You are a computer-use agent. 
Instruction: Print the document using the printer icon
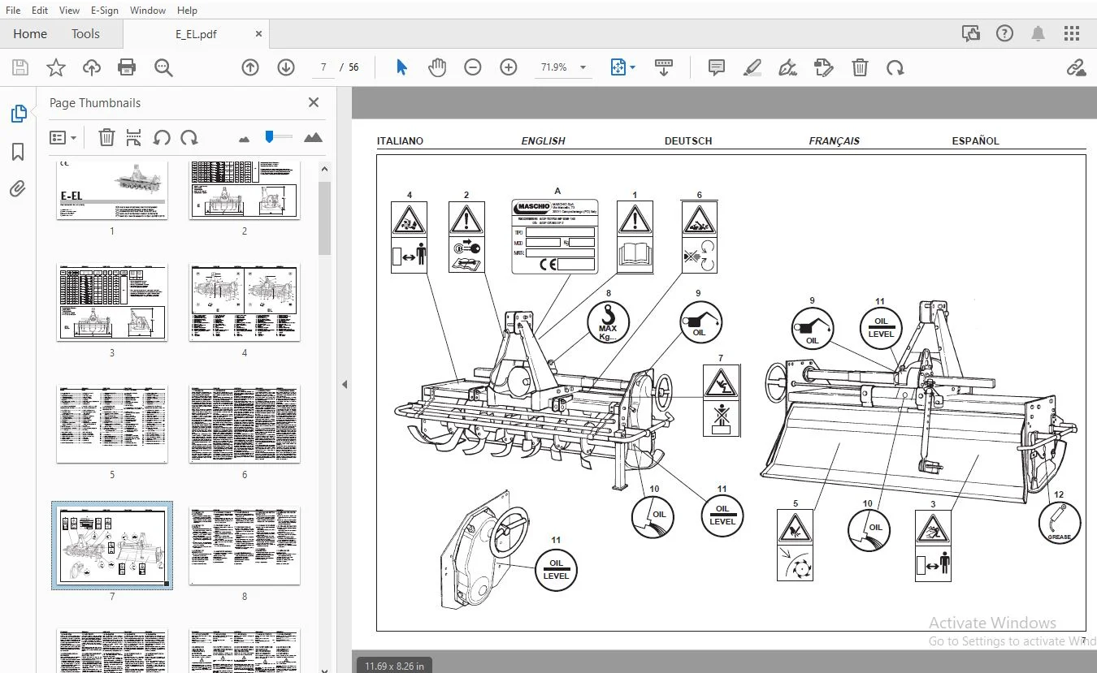(x=127, y=67)
